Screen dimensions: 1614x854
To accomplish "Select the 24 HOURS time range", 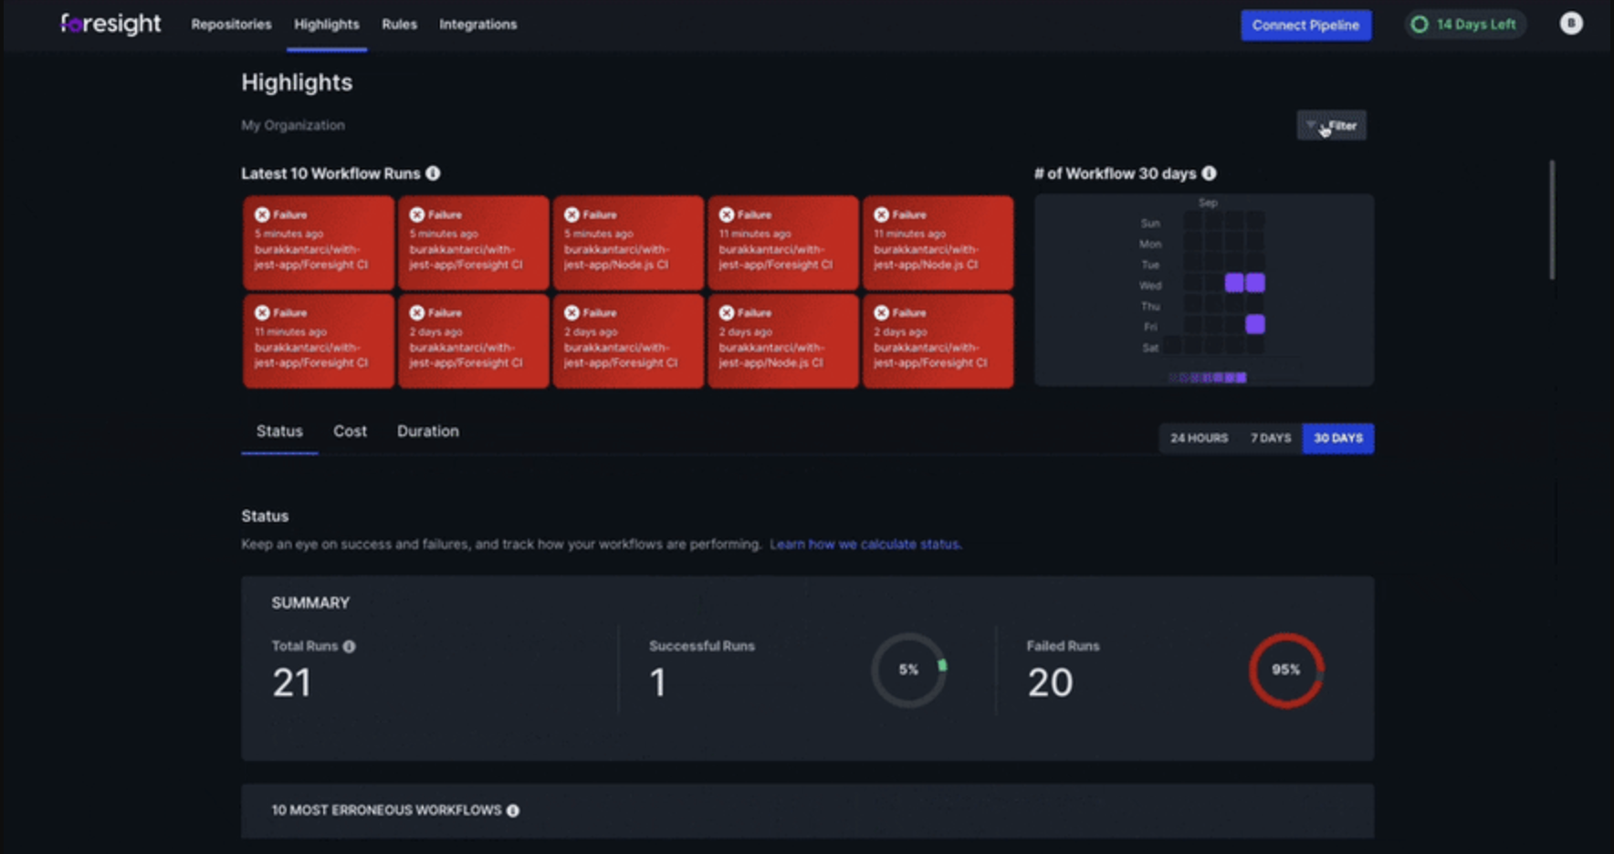I will click(1199, 438).
